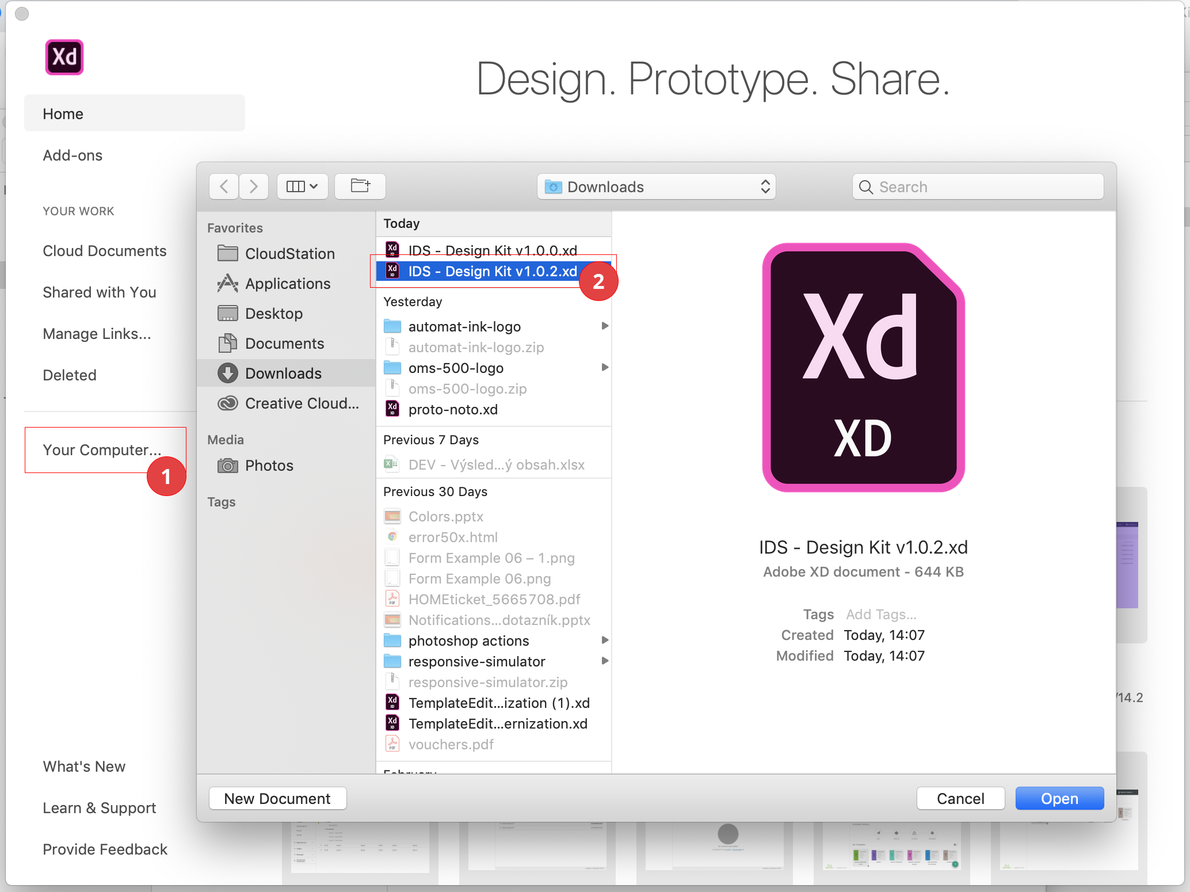Click the Cancel button
The height and width of the screenshot is (892, 1190).
[960, 798]
